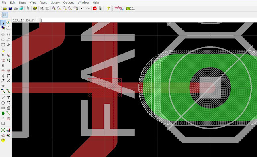This screenshot has height=157, width=257.
Task: Open the Draw menu
Action: click(x=22, y=2)
